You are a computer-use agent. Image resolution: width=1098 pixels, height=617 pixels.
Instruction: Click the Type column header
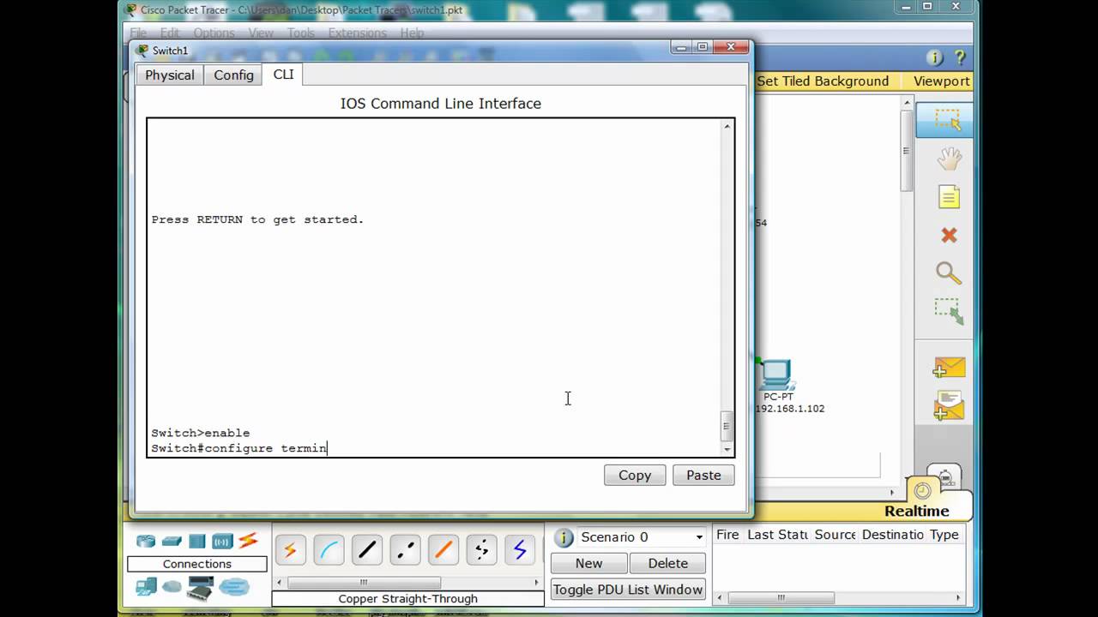[944, 534]
